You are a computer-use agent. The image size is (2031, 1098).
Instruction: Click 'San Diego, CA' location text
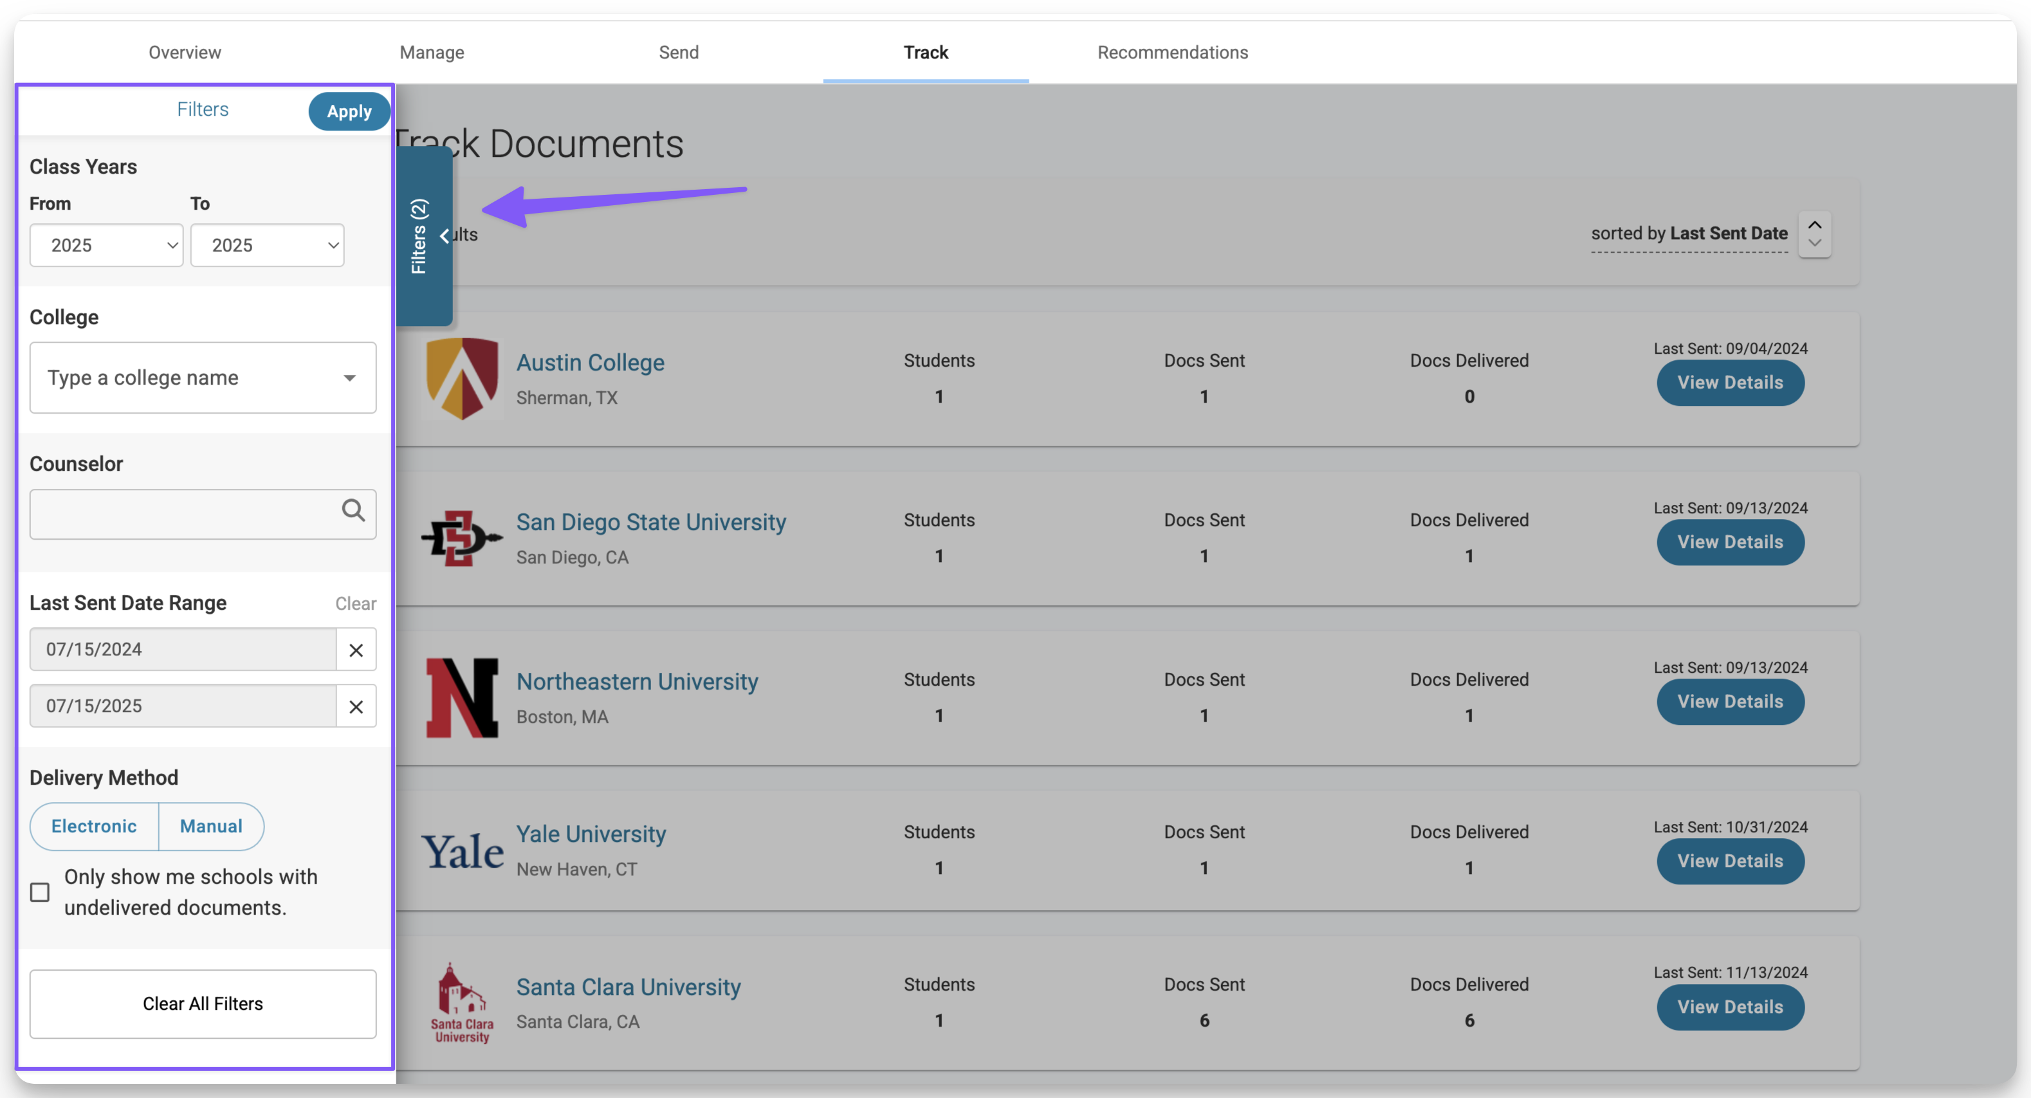573,557
